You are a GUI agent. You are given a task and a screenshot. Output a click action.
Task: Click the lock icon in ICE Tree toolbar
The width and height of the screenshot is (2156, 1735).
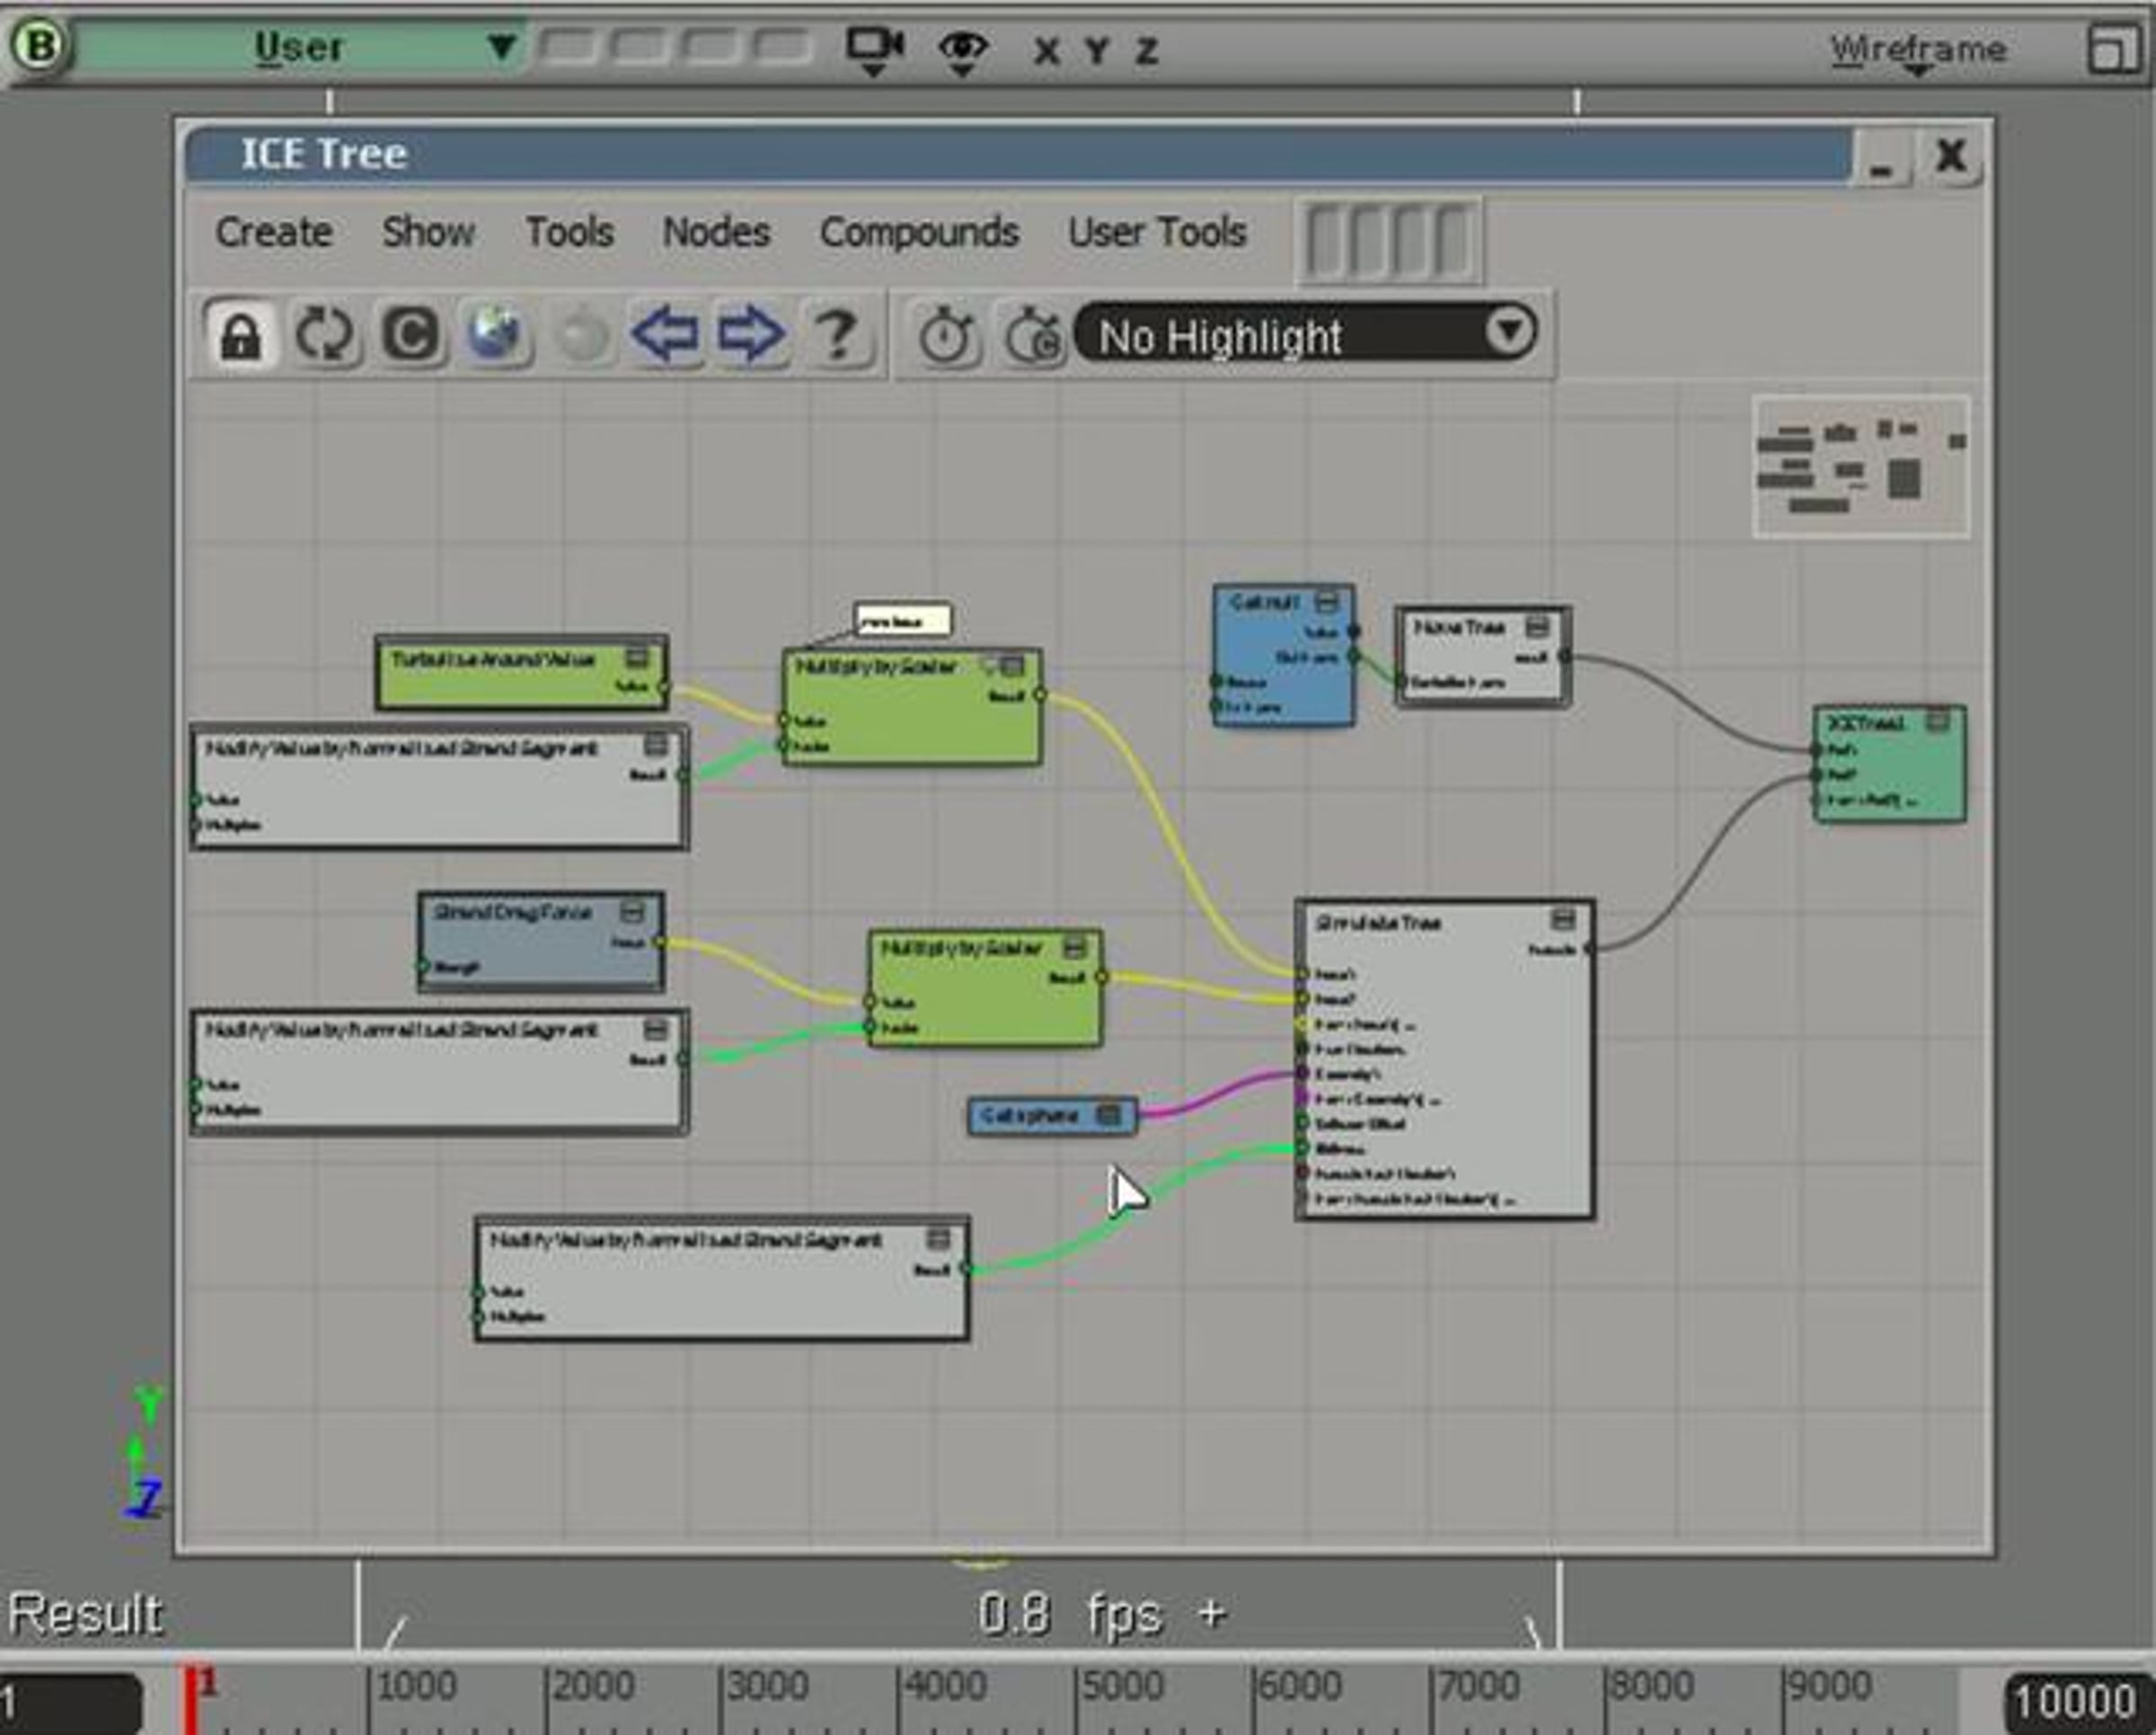coord(240,335)
